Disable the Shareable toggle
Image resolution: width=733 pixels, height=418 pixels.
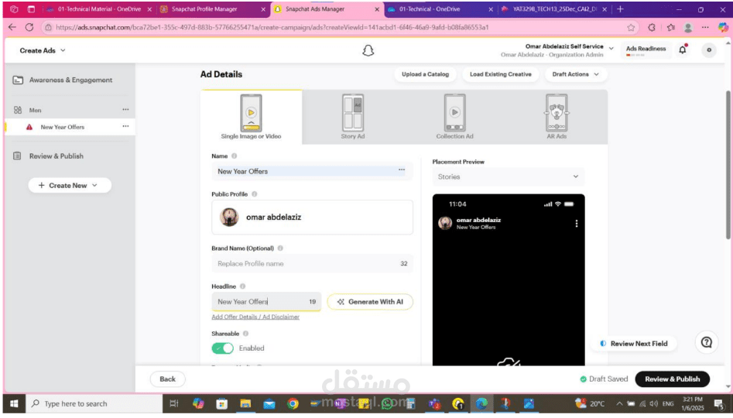pyautogui.click(x=222, y=348)
